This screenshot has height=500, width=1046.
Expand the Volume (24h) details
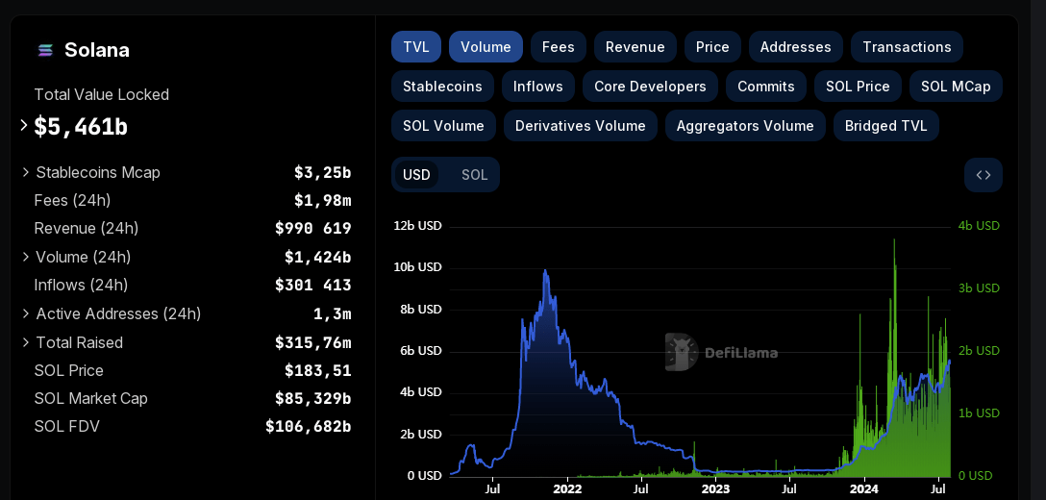pos(26,257)
